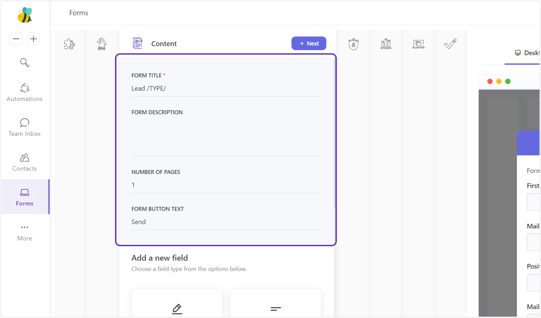Screen dimensions: 541x318
Task: Click the Next button
Action: pos(309,43)
